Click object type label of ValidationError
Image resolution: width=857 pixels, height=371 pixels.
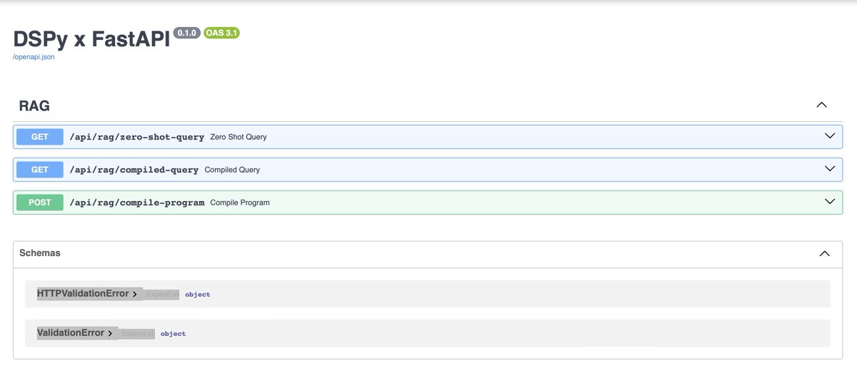point(173,333)
